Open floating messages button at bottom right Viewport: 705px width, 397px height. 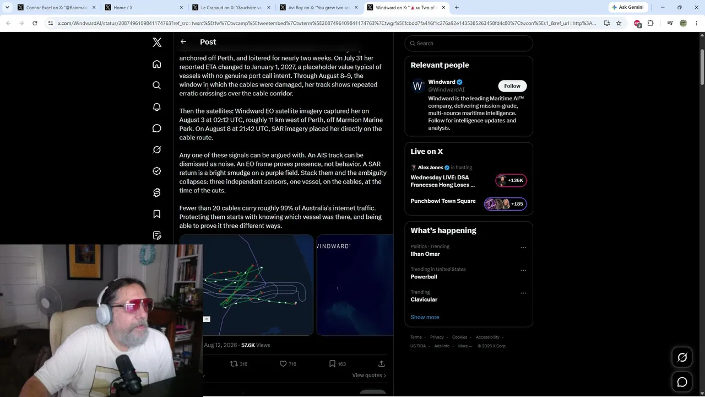682,382
